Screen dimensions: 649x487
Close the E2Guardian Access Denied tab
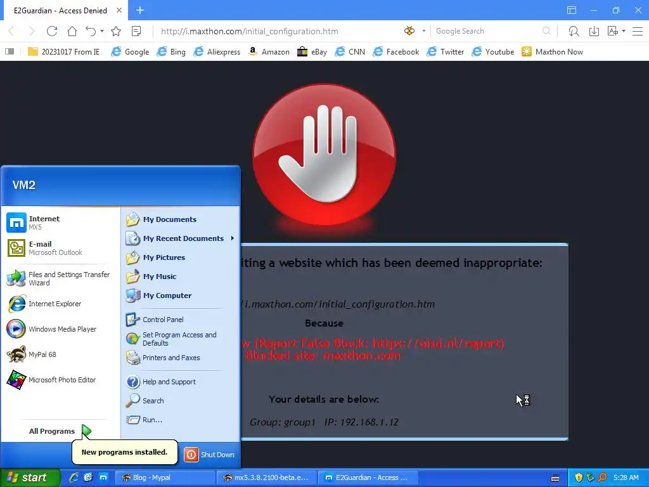(119, 10)
